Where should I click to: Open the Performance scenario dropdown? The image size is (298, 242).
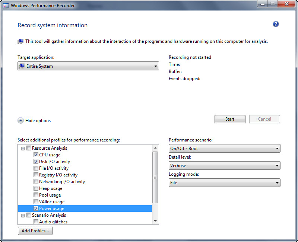(225, 148)
